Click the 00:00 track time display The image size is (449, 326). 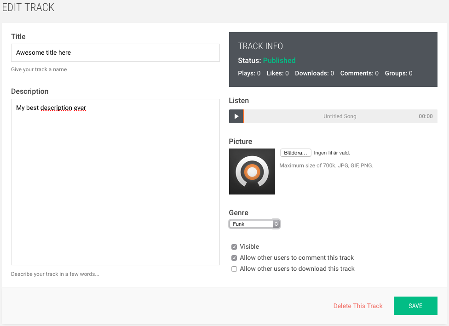coord(426,116)
